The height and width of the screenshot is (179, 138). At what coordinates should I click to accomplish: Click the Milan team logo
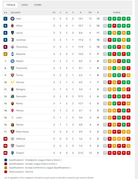tap(12, 26)
